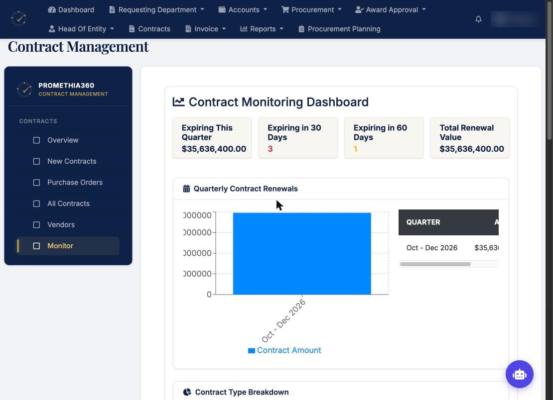Expand the Head Of Entity dropdown caret
The image size is (553, 400).
tap(112, 29)
